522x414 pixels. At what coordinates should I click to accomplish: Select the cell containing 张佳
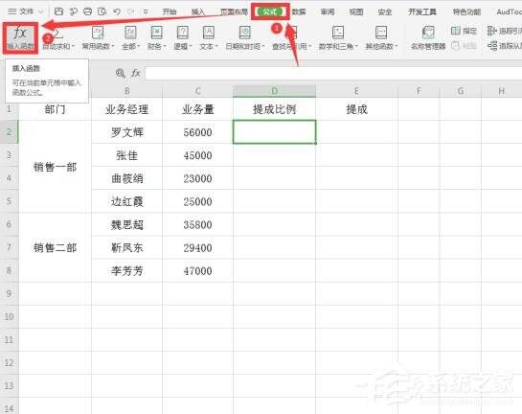[126, 155]
